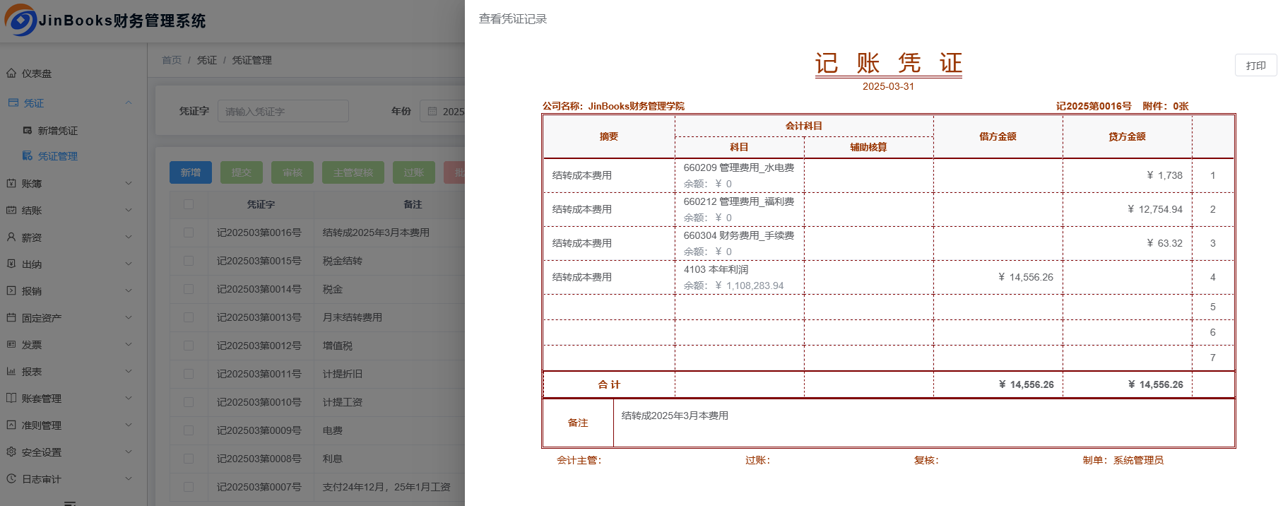The height and width of the screenshot is (506, 1278).
Task: Click the 准则管理 sidebar icon
Action: click(x=11, y=425)
